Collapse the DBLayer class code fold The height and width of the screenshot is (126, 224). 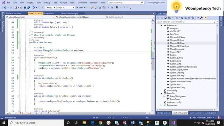tap(19, 42)
